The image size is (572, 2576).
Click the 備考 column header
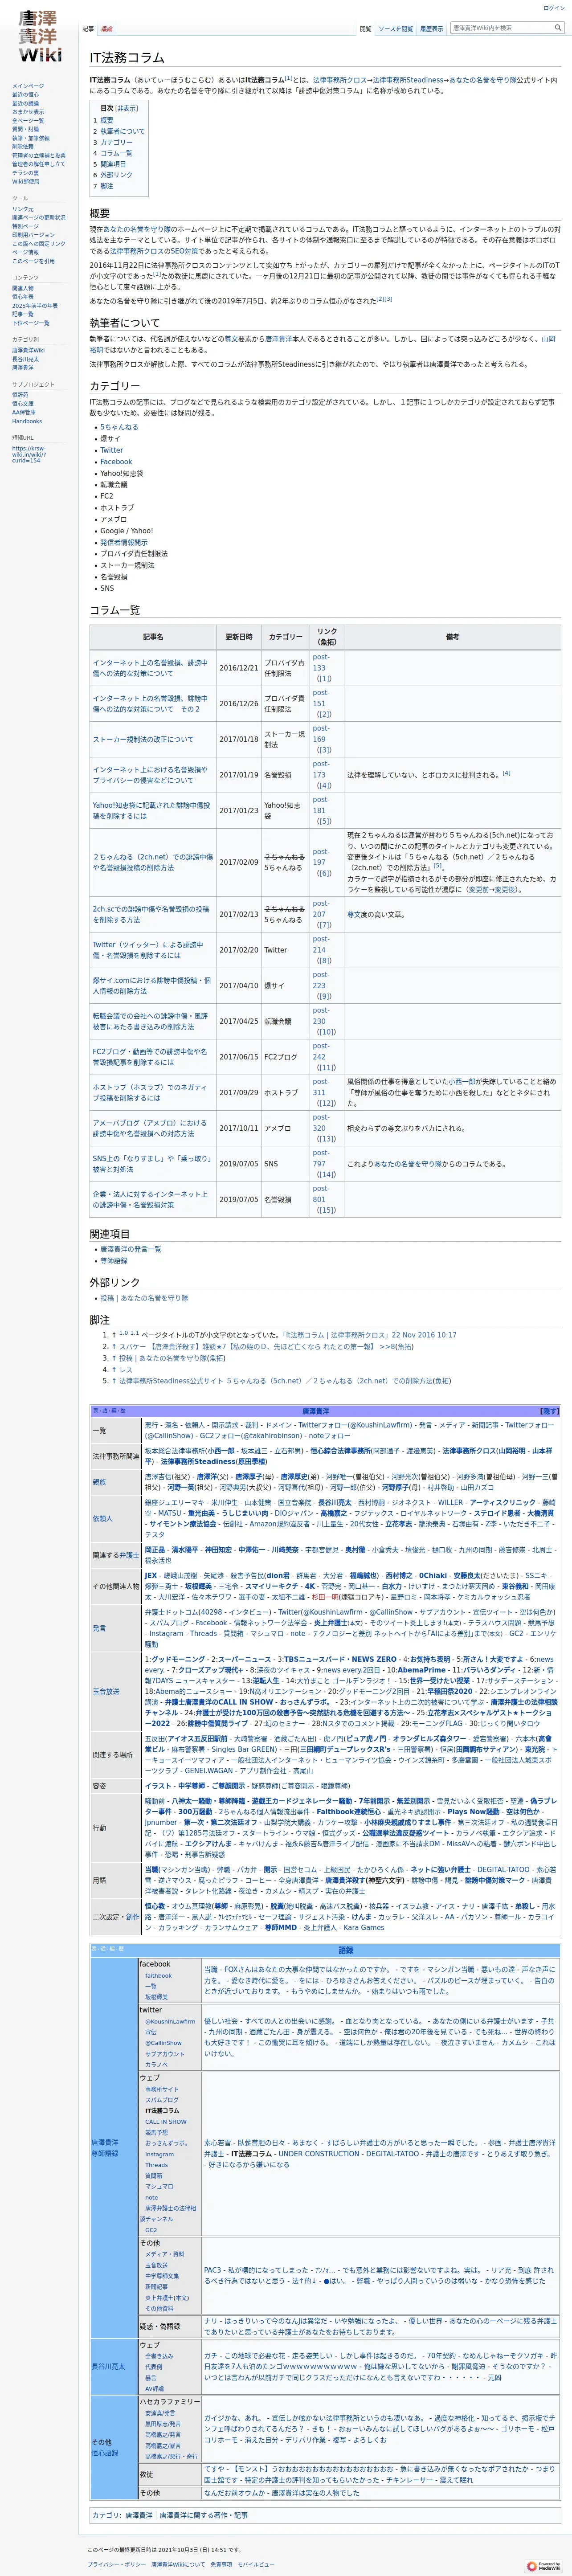pos(452,636)
